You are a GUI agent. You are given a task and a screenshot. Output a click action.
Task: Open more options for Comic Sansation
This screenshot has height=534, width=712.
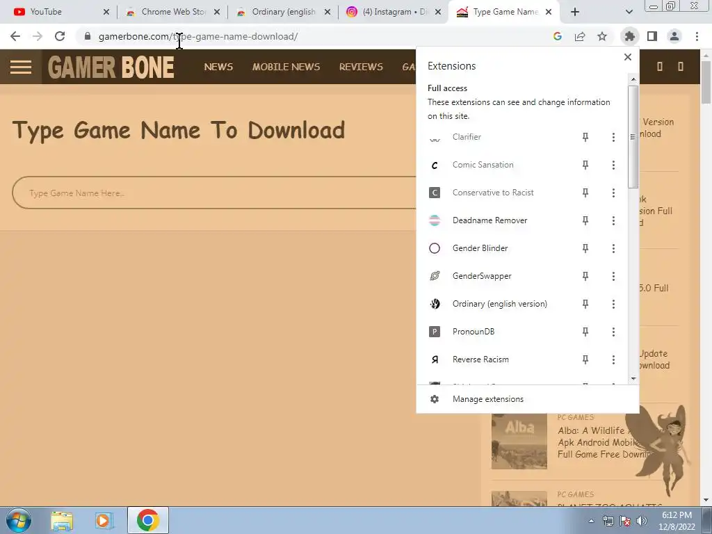pos(613,165)
